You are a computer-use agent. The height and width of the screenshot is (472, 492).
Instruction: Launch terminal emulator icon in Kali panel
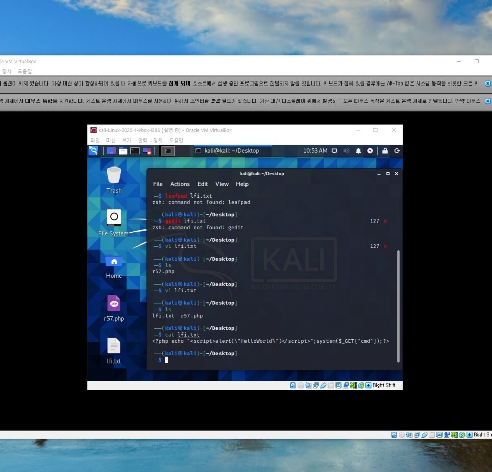135,151
